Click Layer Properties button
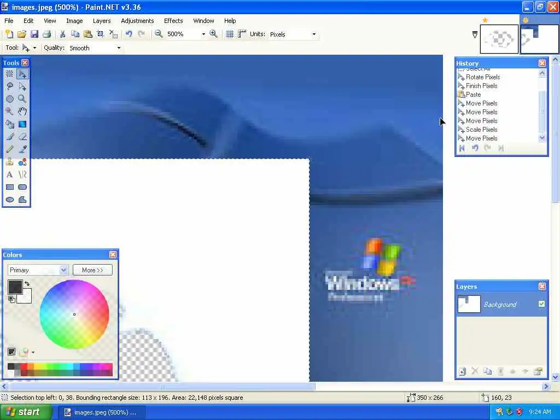 pyautogui.click(x=538, y=371)
